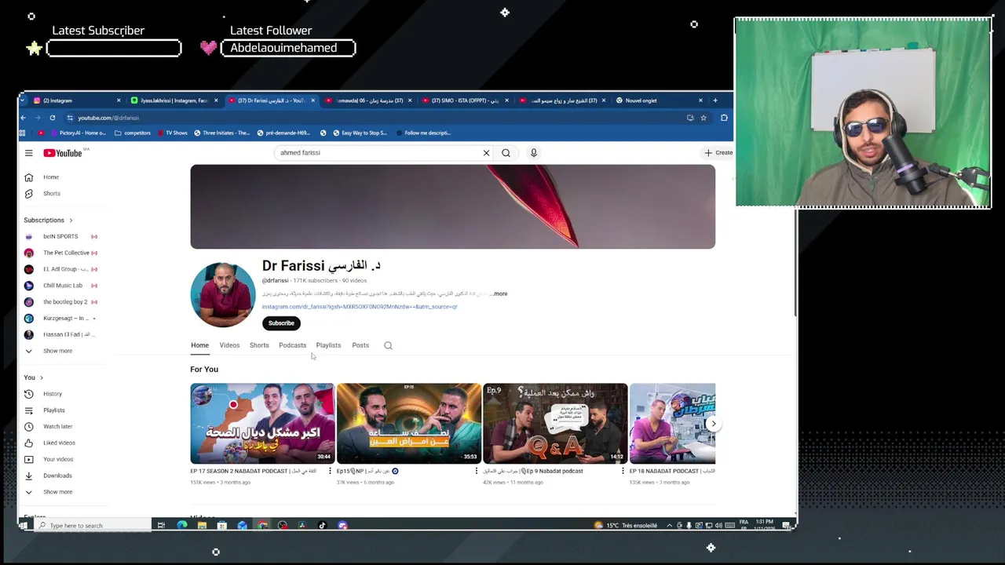Open Chill Music Lab subscription
The width and height of the screenshot is (1005, 565).
pos(62,286)
